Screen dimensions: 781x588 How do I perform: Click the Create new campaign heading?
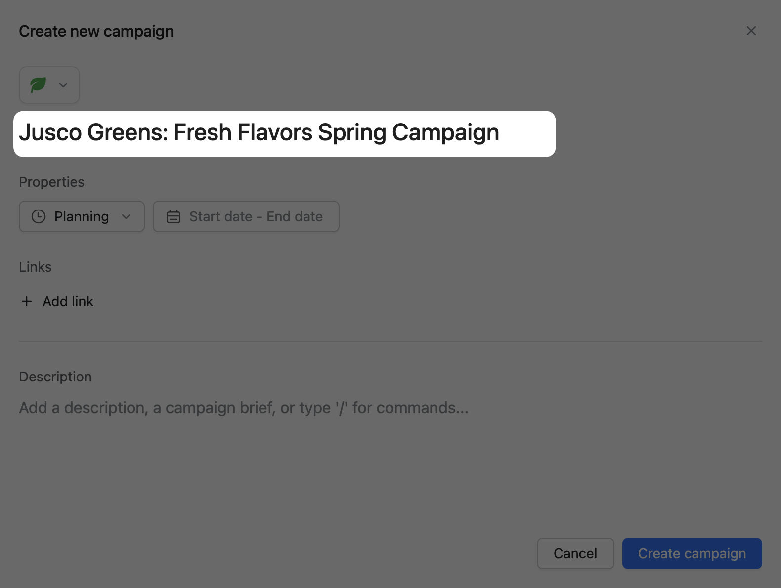pyautogui.click(x=96, y=31)
